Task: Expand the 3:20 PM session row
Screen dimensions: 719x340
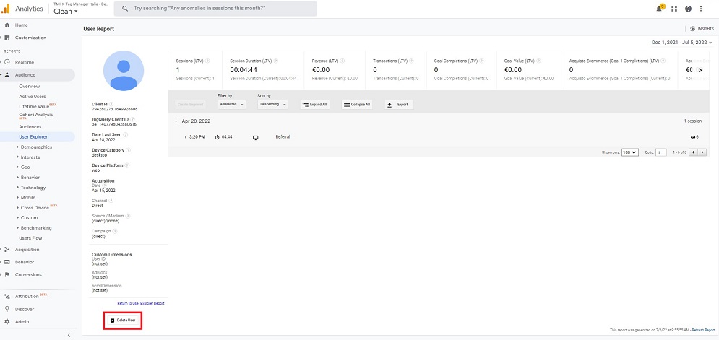Action: [x=185, y=137]
